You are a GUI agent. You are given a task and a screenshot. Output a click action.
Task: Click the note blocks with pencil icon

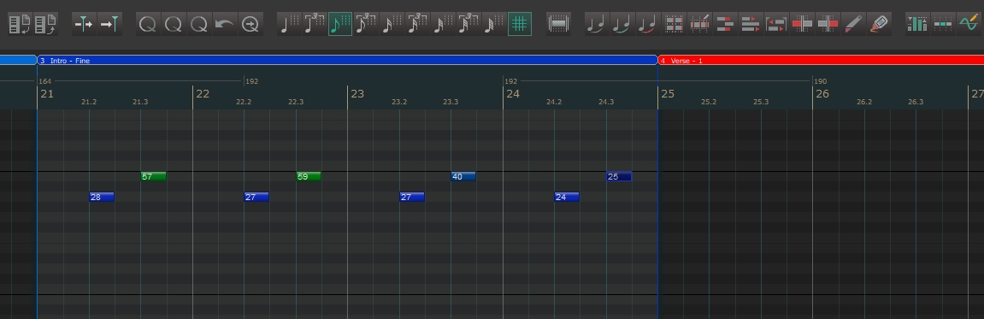click(699, 25)
